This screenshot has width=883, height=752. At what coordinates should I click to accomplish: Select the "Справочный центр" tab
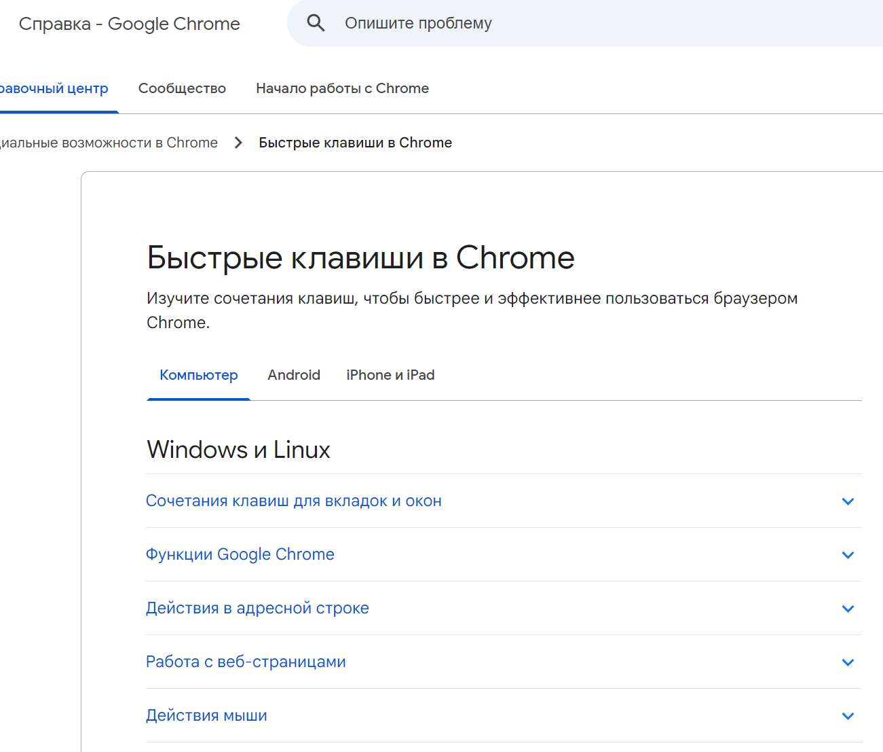tap(54, 88)
